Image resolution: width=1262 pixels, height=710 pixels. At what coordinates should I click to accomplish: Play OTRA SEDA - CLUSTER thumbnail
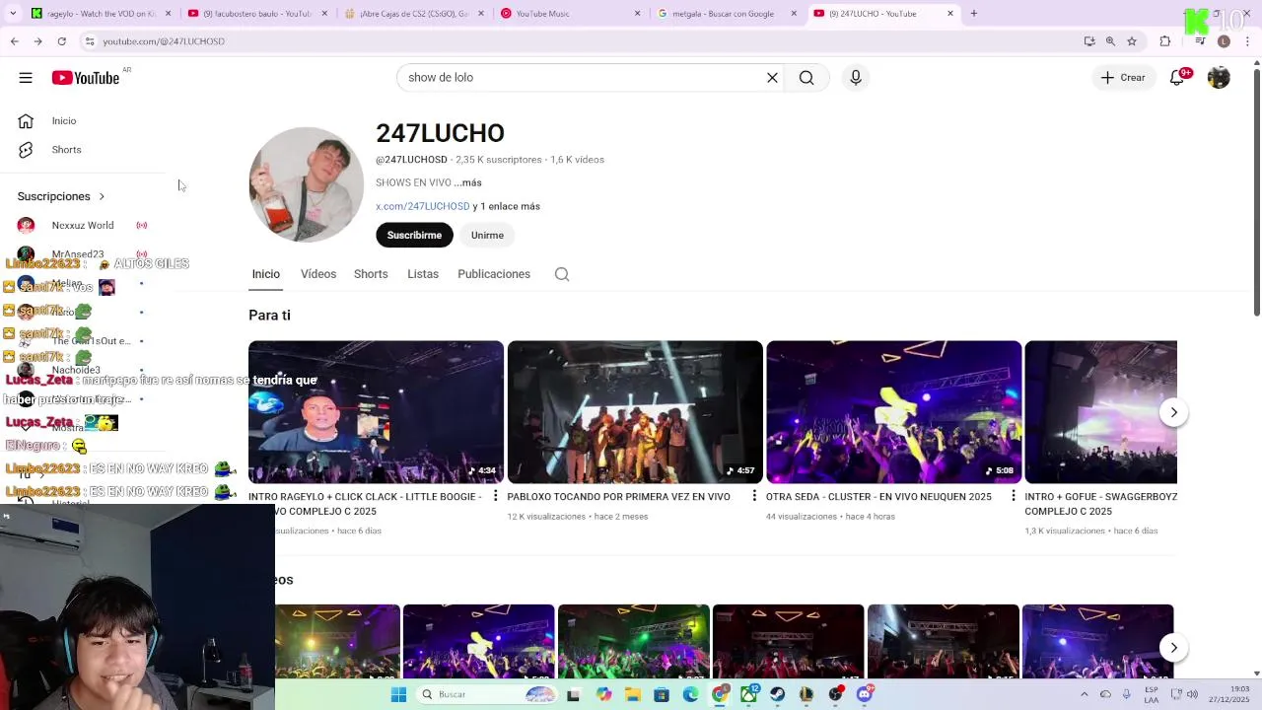893,412
